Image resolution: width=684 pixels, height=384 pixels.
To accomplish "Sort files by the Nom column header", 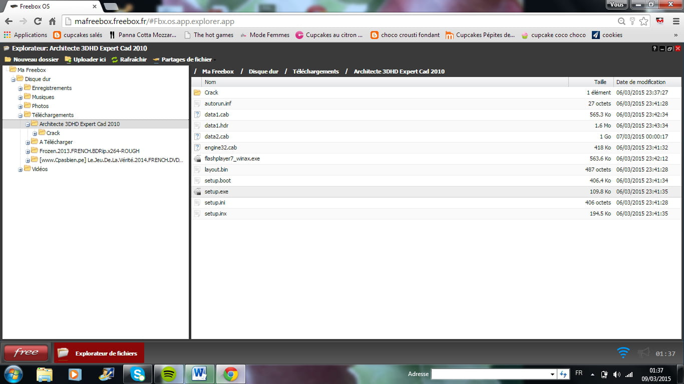I will click(x=385, y=82).
